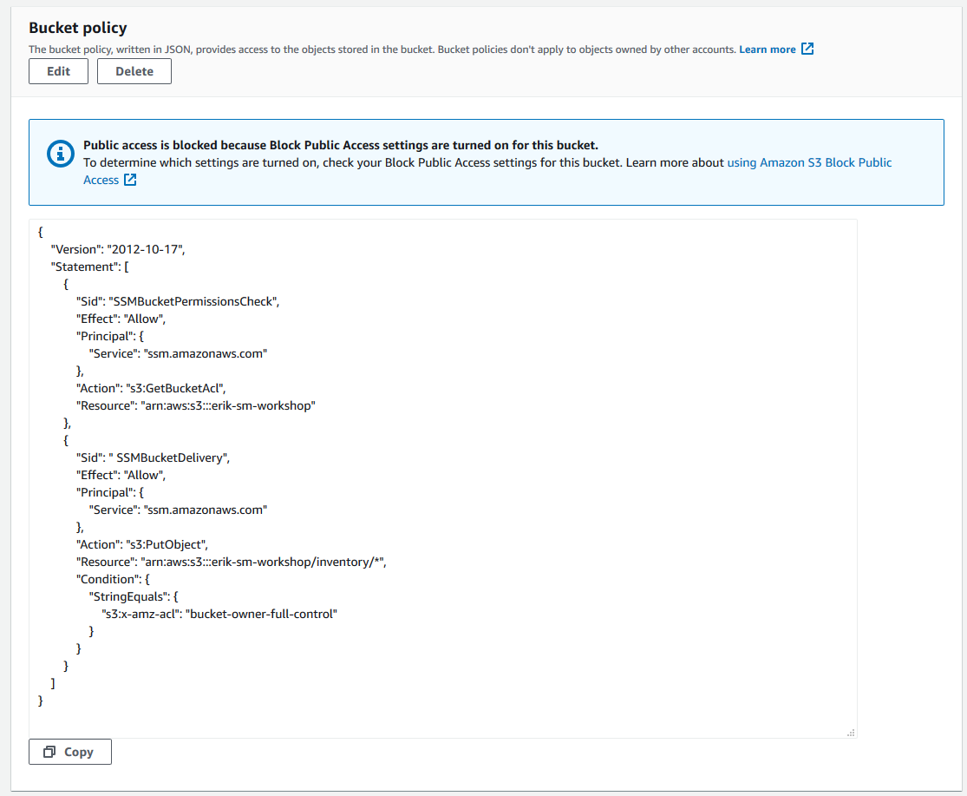The width and height of the screenshot is (967, 796).
Task: Open using Amazon S3 Block Public link
Action: [x=809, y=162]
